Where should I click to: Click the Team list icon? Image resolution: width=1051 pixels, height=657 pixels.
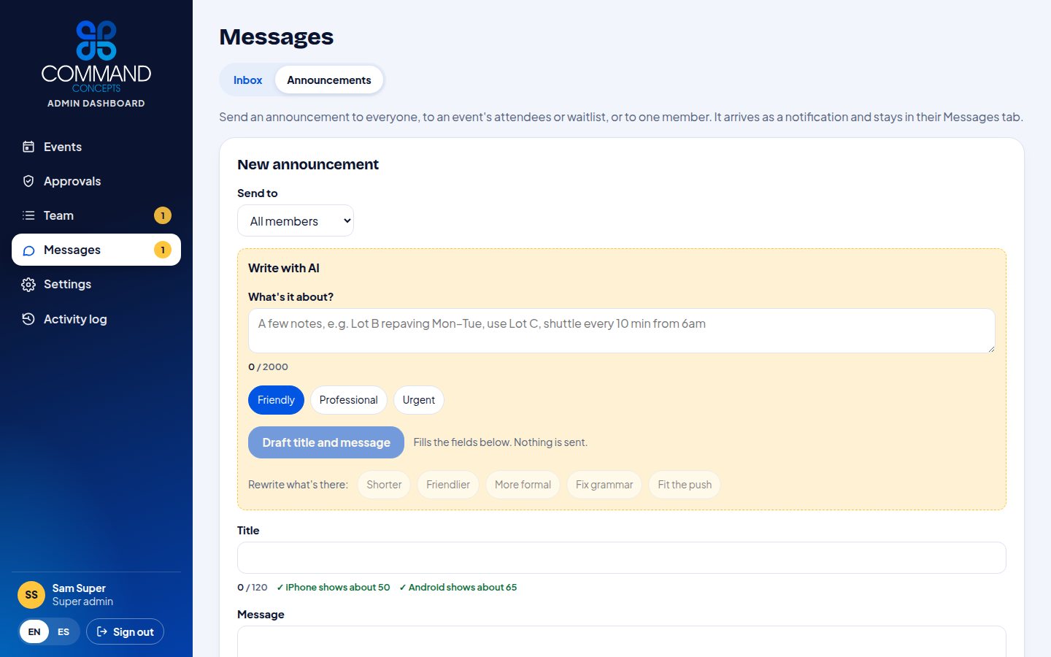(28, 215)
